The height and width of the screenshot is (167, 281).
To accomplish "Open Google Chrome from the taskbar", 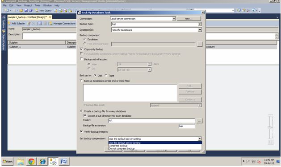I will 31,162.
